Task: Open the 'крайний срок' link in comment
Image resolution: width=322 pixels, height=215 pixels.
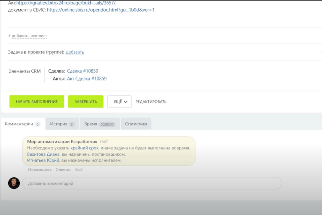Action: [x=84, y=148]
